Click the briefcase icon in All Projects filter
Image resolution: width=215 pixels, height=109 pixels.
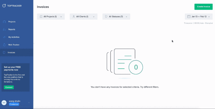tap(41, 17)
